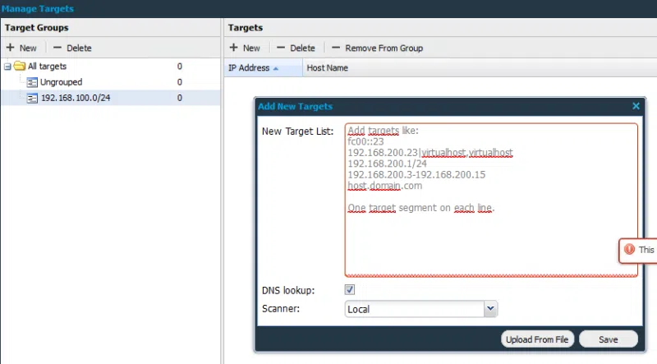This screenshot has height=364, width=657.
Task: Toggle the DNS lookup checkbox
Action: coord(350,289)
